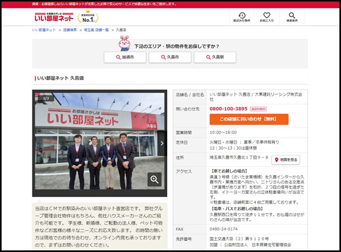341x252 pixels.
Task: Click the business hours 10:00〜18:00
Action: point(223,133)
